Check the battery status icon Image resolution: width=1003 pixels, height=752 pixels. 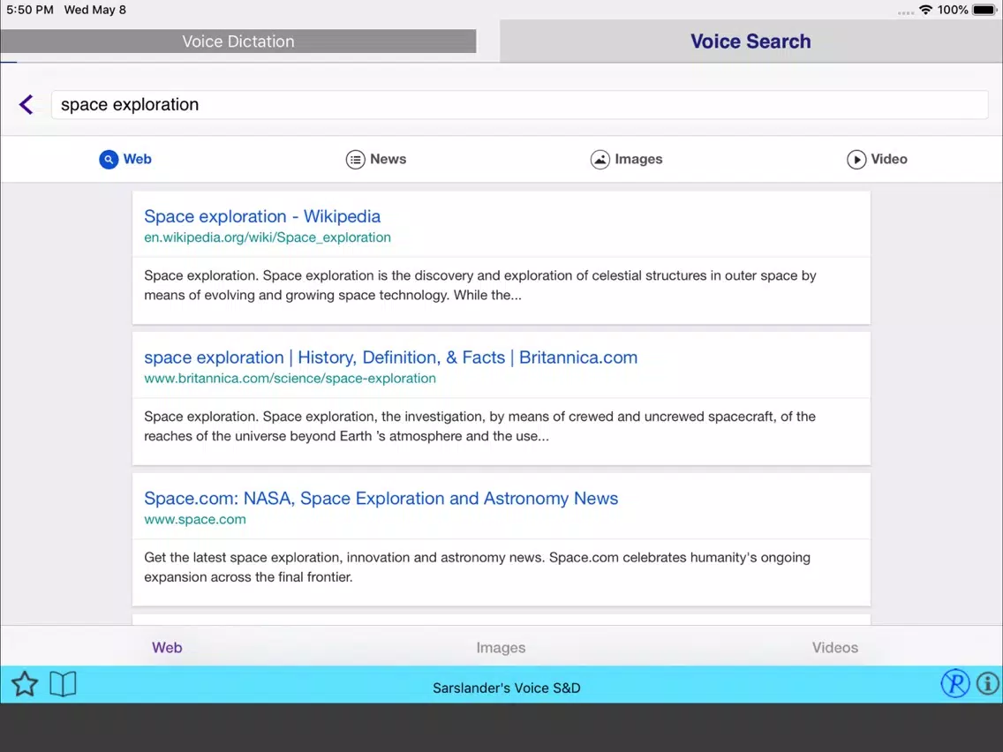pyautogui.click(x=985, y=10)
